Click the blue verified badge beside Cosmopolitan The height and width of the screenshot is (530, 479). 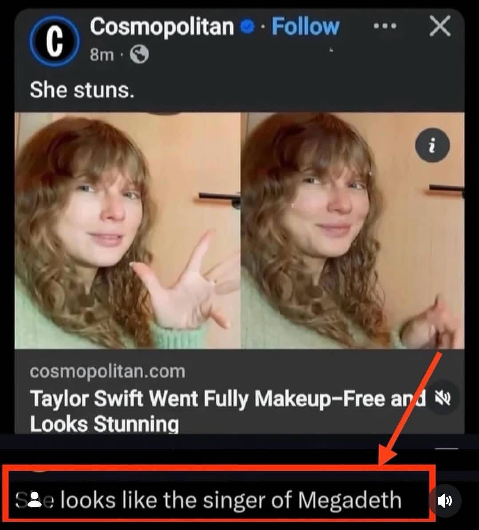pos(247,26)
